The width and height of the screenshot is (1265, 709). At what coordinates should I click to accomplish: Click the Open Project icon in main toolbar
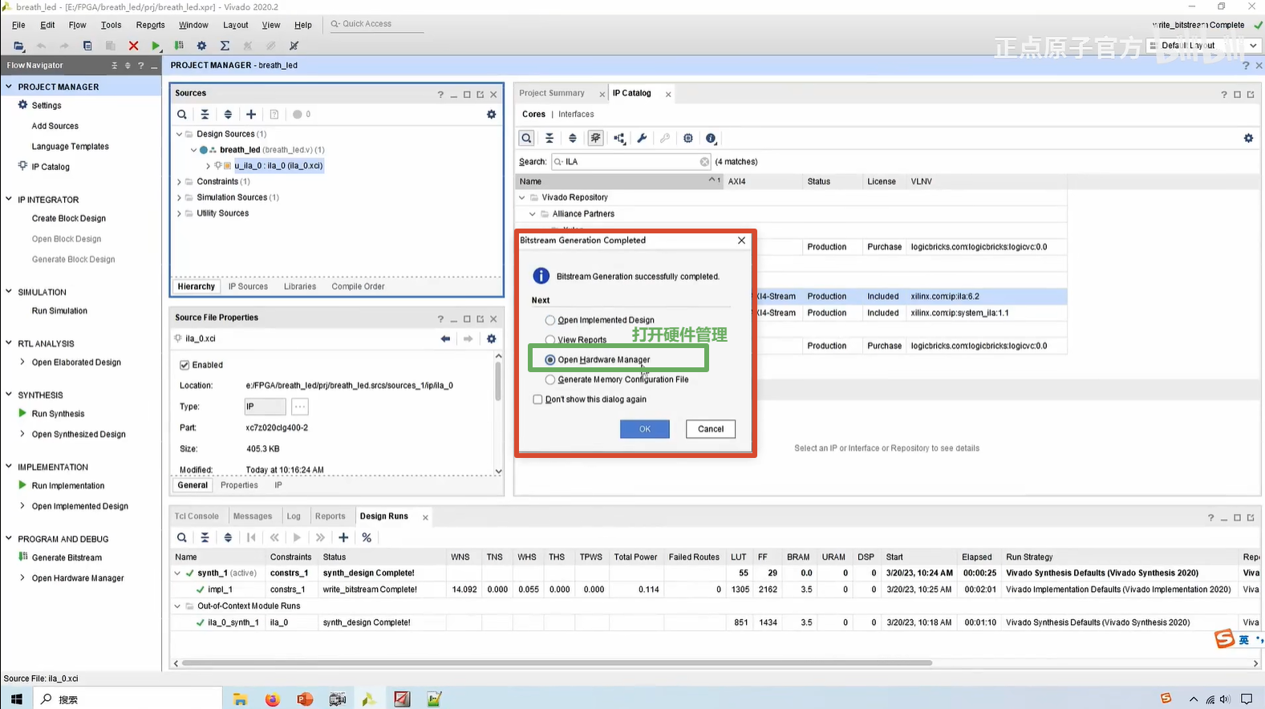point(18,46)
